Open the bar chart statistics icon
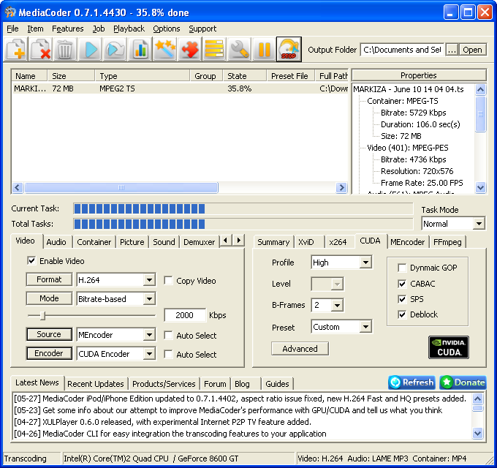 140,50
